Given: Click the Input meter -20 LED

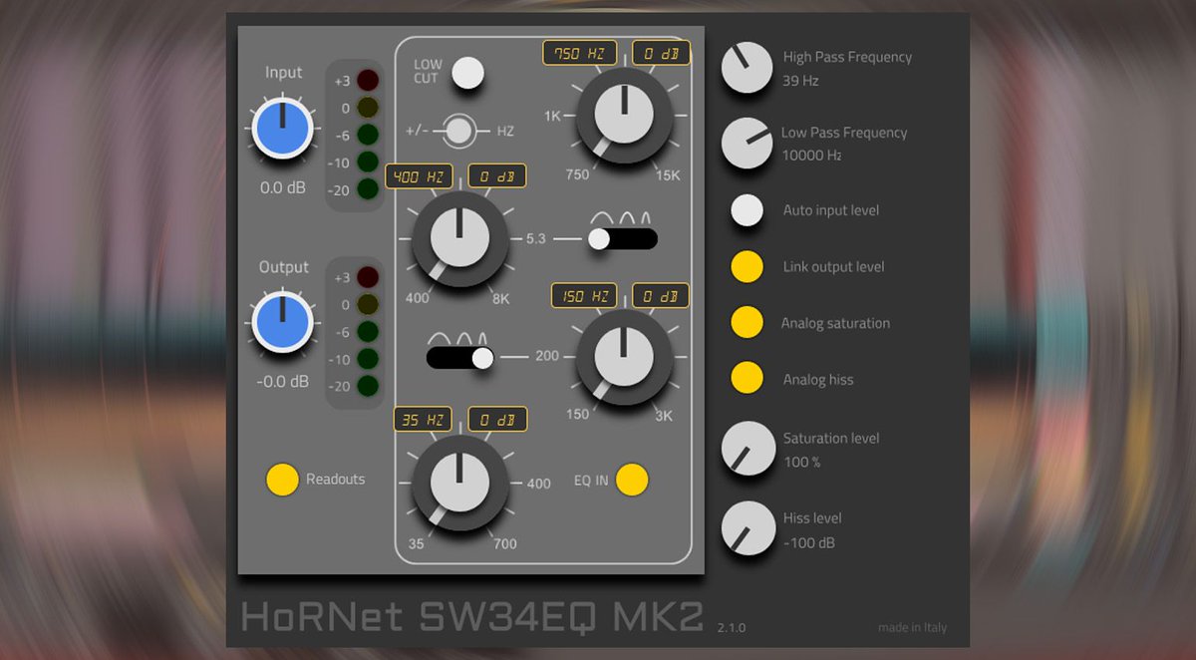Looking at the screenshot, I should coord(368,188).
